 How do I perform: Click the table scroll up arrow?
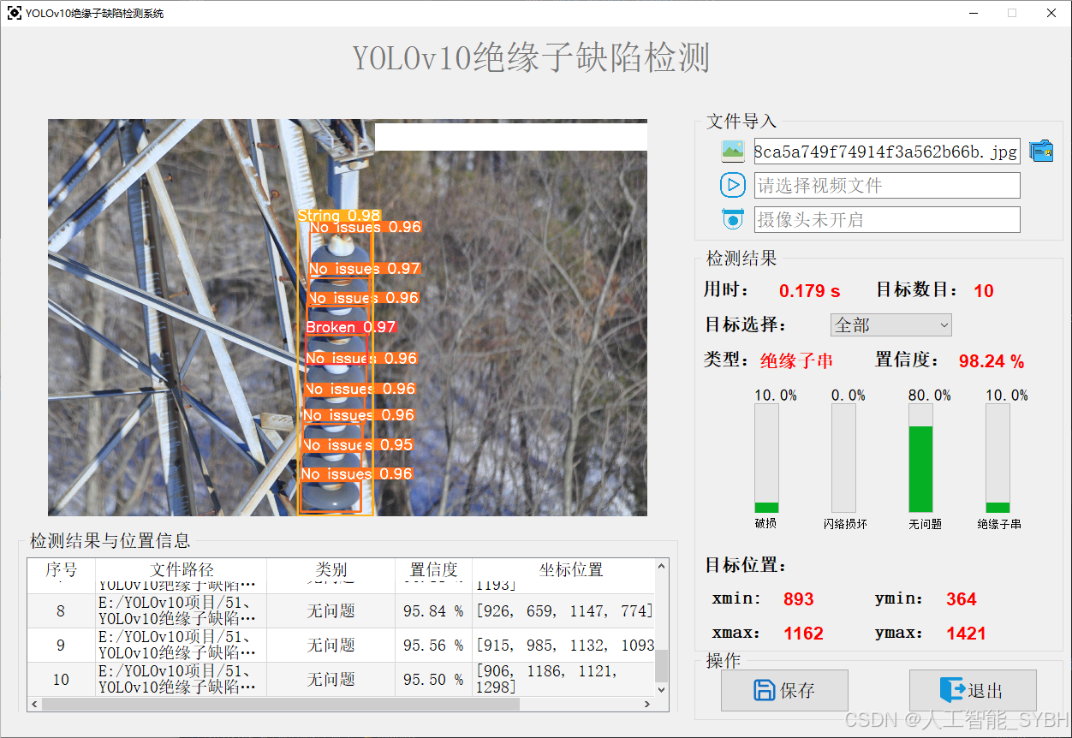point(661,566)
